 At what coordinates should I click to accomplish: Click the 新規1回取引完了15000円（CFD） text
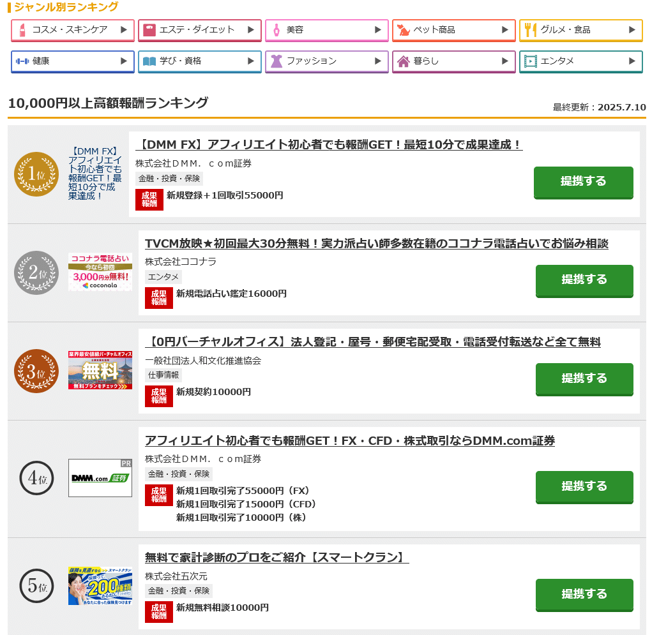(246, 504)
